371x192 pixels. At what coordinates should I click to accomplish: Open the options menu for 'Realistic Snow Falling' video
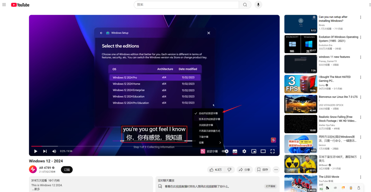point(361,117)
